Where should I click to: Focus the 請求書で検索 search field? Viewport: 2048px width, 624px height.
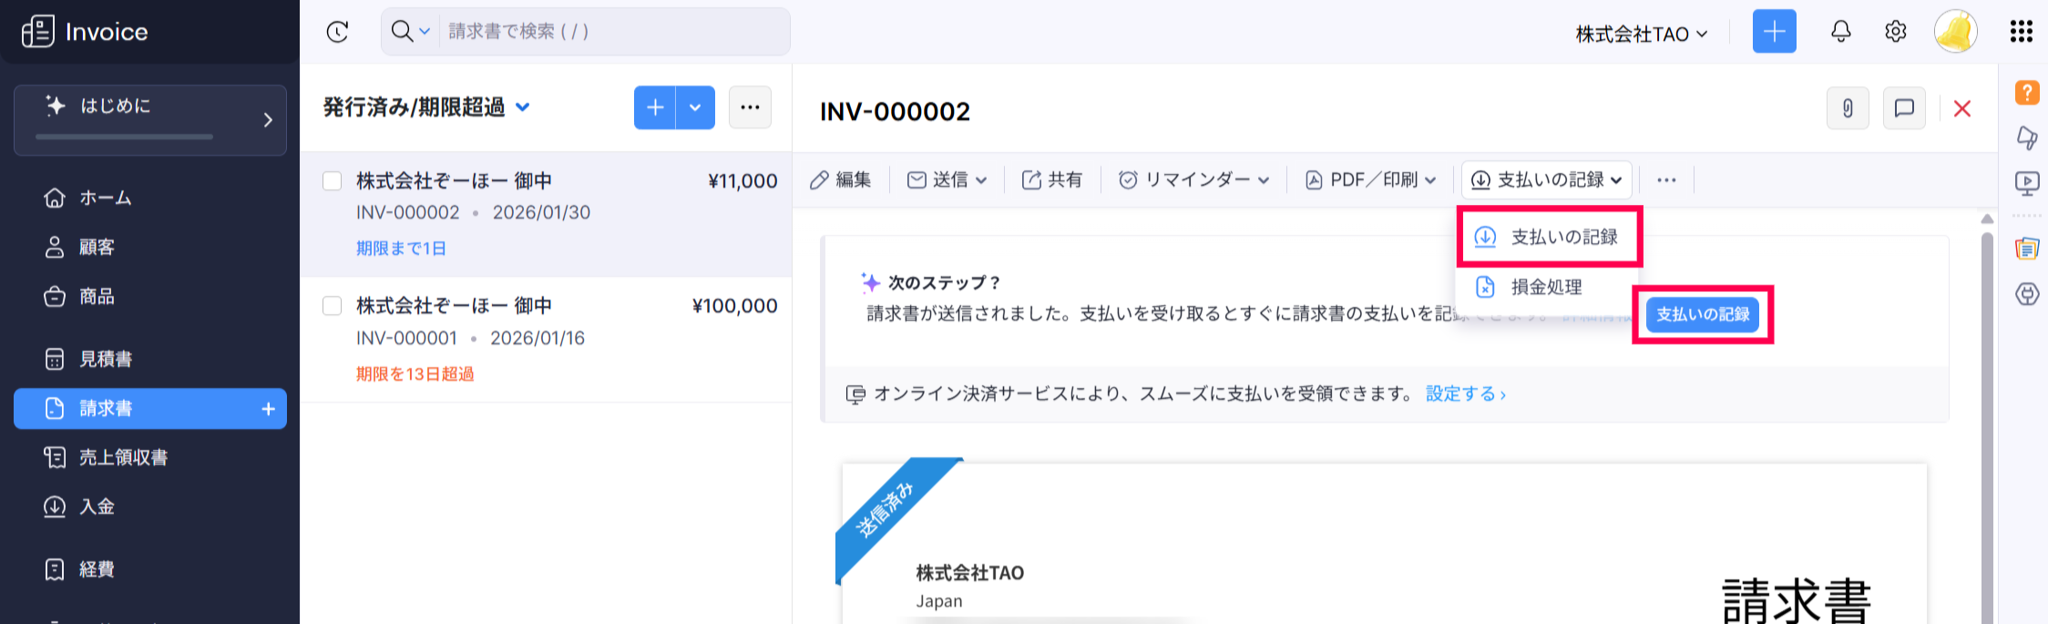[610, 32]
